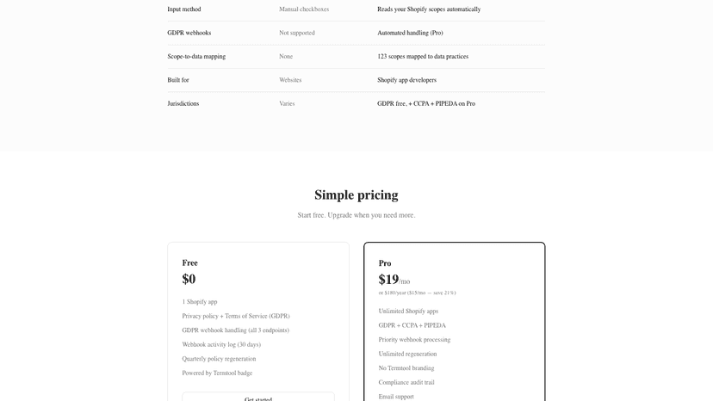Viewport: 713px width, 401px height.
Task: Click '123 scopes mapped to data practices'
Action: point(423,57)
